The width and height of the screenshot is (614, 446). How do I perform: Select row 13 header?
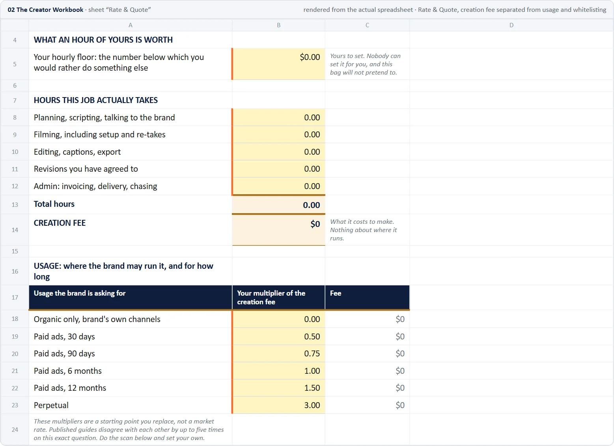15,205
